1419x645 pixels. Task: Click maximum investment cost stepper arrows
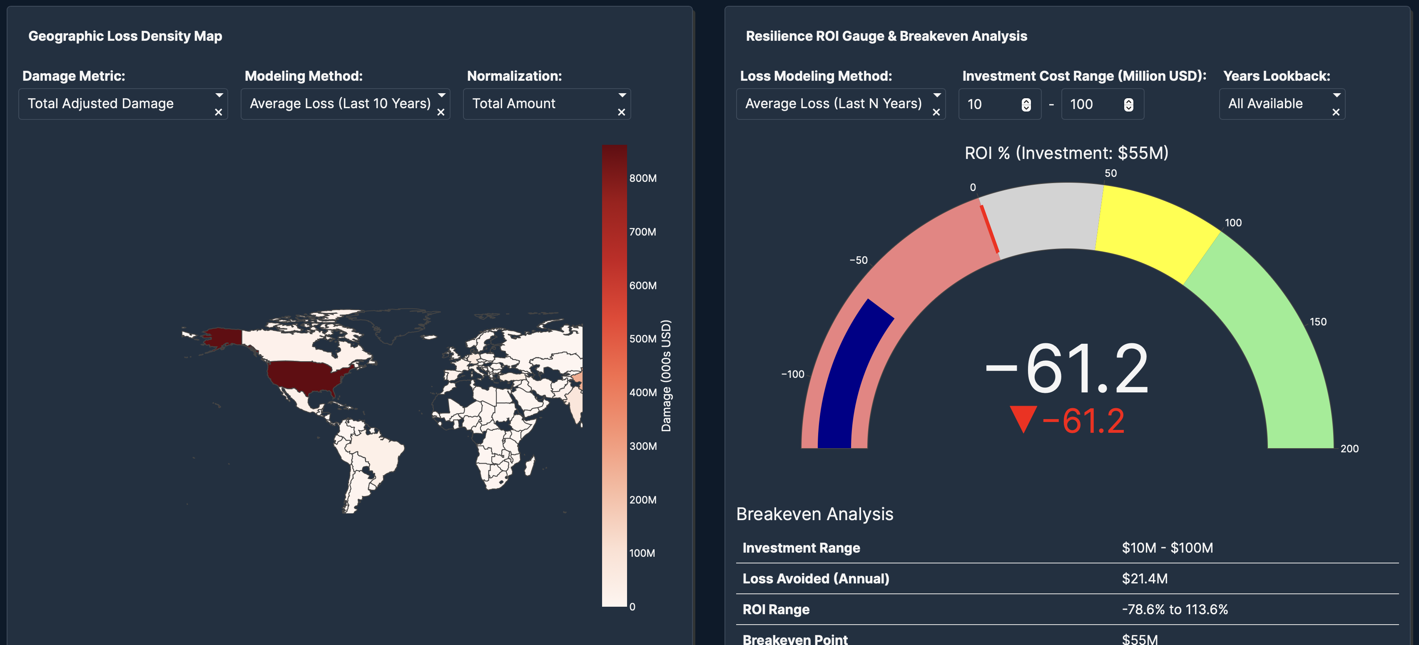tap(1128, 104)
